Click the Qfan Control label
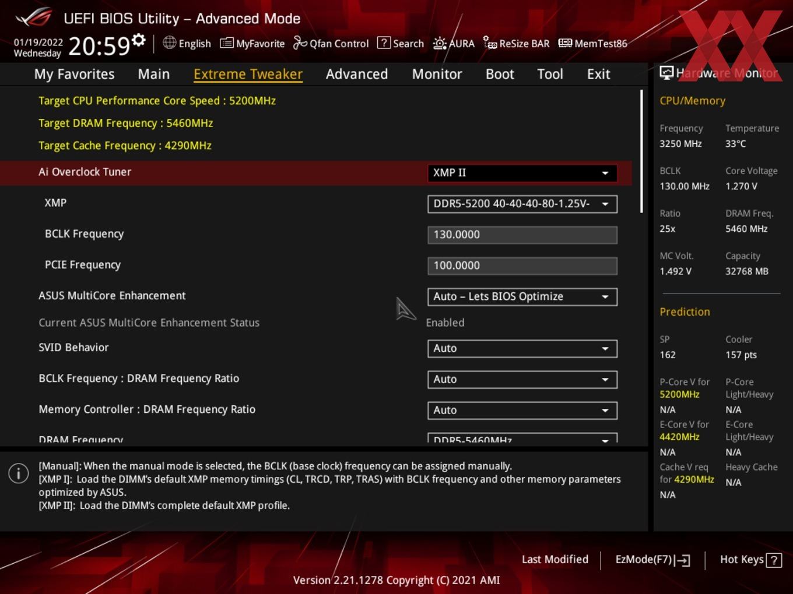The width and height of the screenshot is (793, 594). (x=339, y=44)
